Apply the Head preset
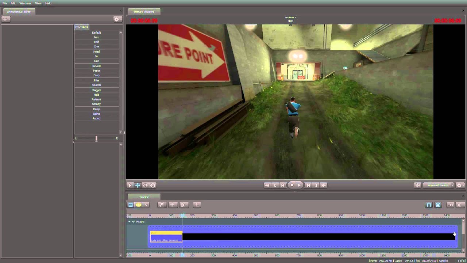467x263 pixels. click(96, 52)
